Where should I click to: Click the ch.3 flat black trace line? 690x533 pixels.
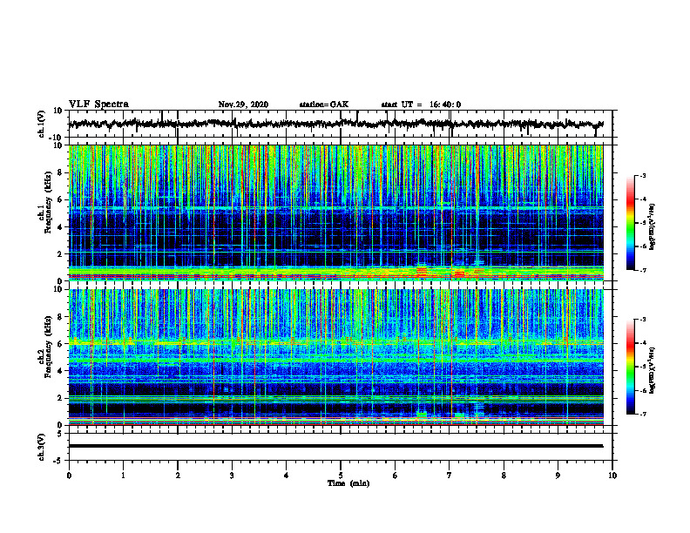pos(335,446)
